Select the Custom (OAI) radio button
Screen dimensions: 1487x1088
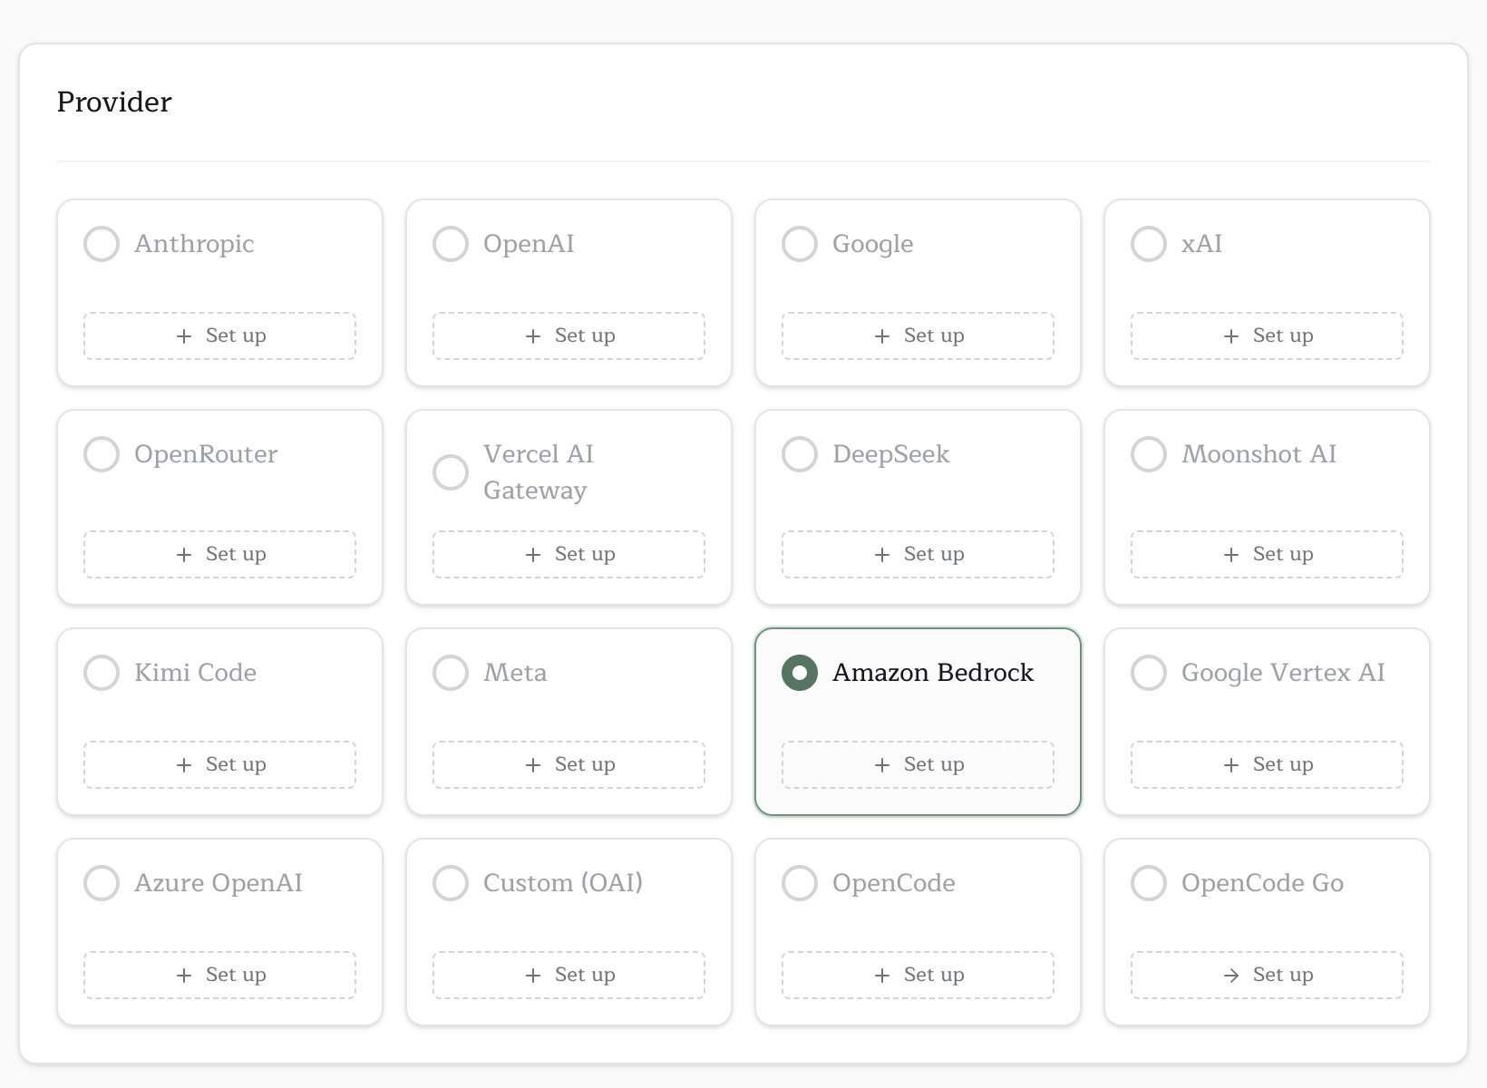(451, 883)
